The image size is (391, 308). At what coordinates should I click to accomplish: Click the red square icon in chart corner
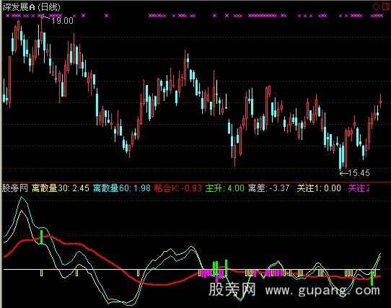(385, 7)
